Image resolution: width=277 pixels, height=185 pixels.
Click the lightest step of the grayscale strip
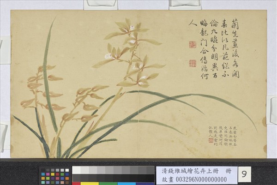pyautogui.click(x=77, y=170)
